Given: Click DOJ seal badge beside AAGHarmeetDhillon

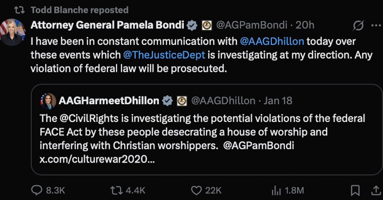Looking at the screenshot, I should point(182,101).
